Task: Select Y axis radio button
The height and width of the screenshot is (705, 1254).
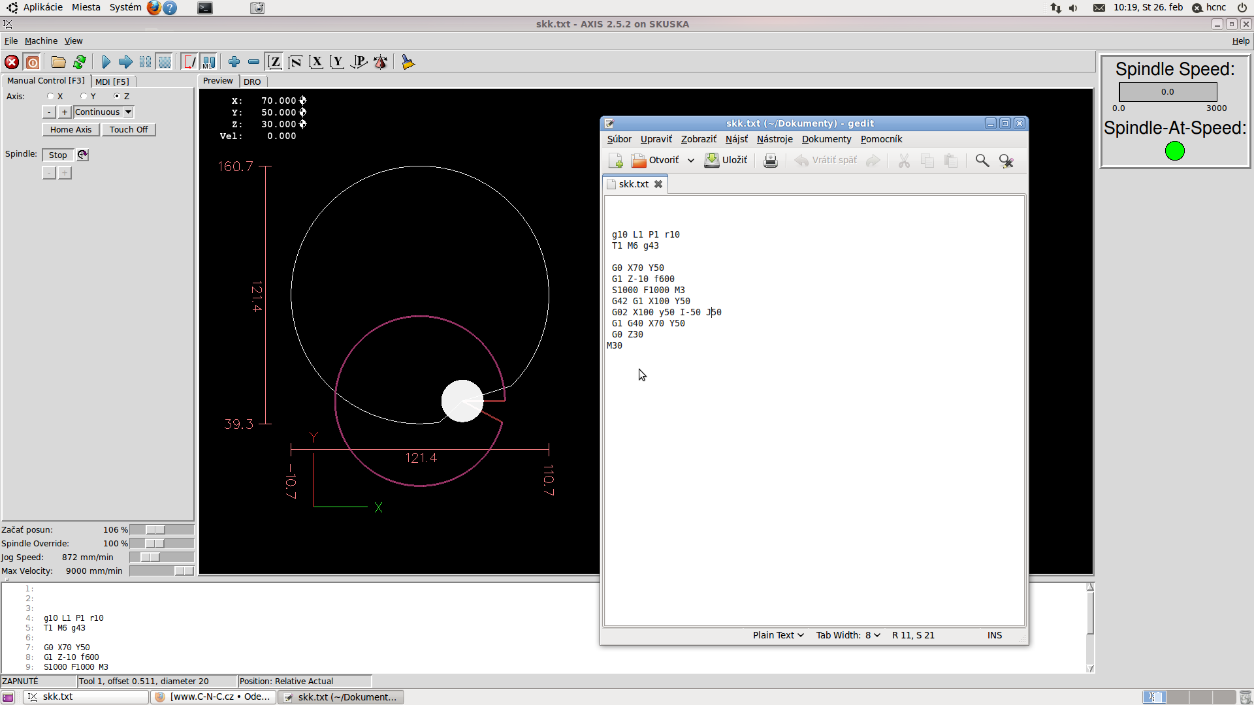Action: (x=84, y=96)
